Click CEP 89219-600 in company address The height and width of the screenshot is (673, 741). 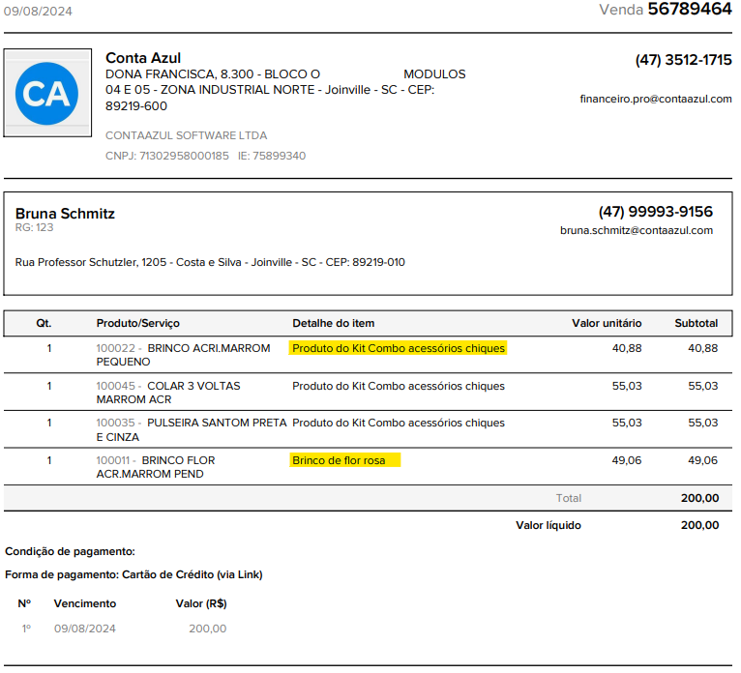click(x=136, y=106)
